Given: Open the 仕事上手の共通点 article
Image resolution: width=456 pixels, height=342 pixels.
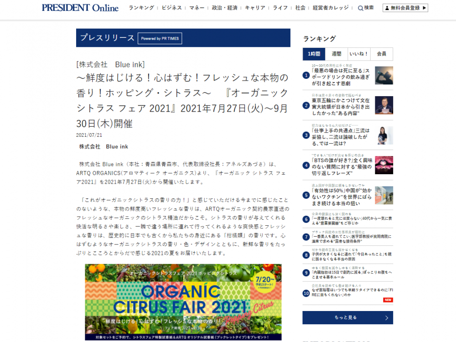Looking at the screenshot, I should [x=341, y=137].
